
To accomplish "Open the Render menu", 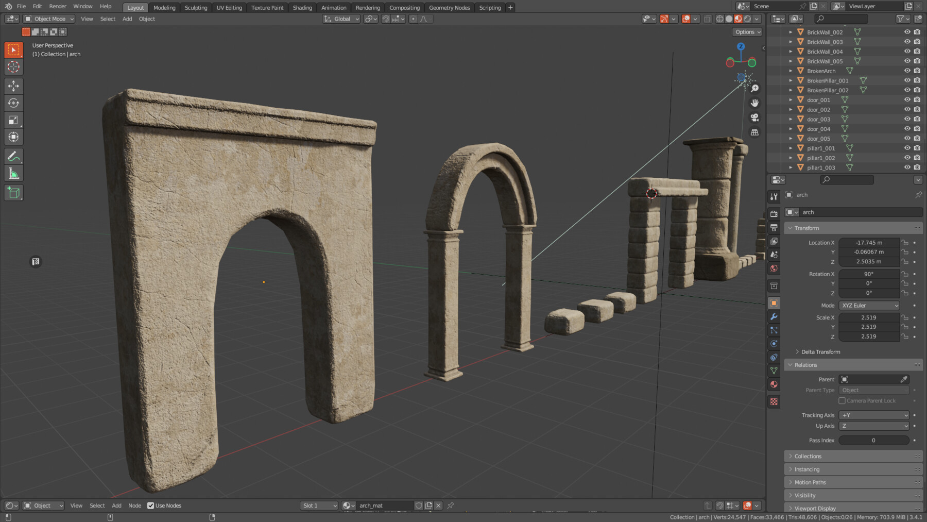I will point(57,6).
